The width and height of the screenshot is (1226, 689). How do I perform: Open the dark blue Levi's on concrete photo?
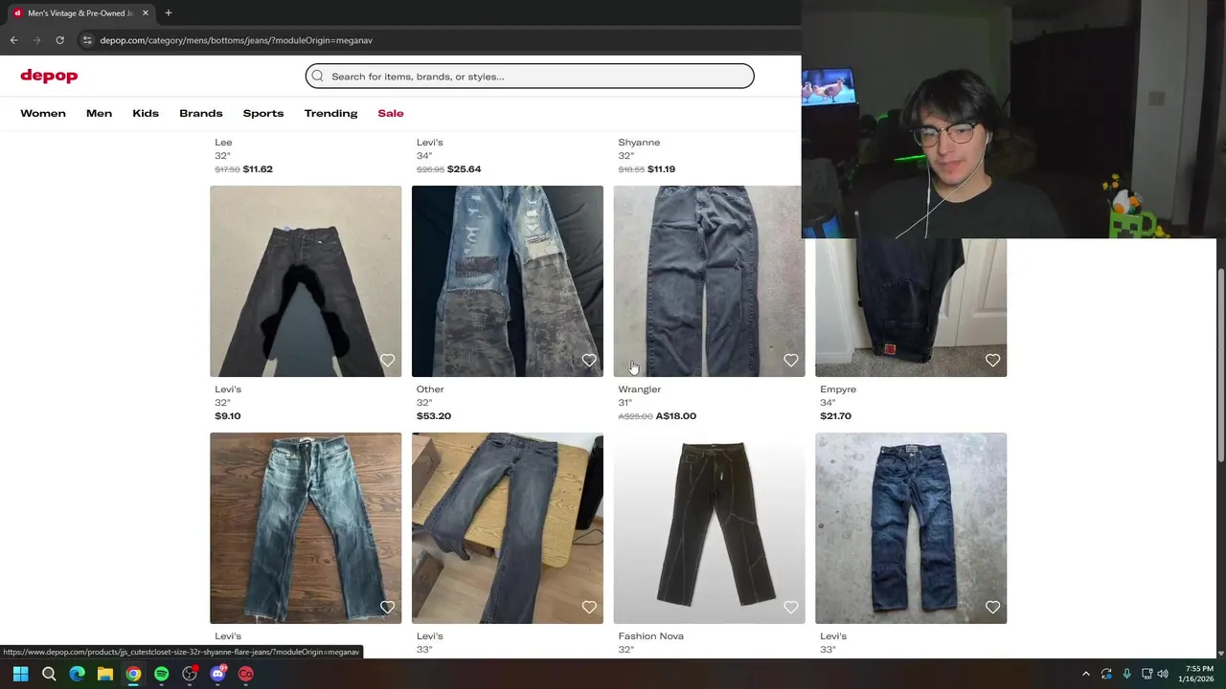911,528
